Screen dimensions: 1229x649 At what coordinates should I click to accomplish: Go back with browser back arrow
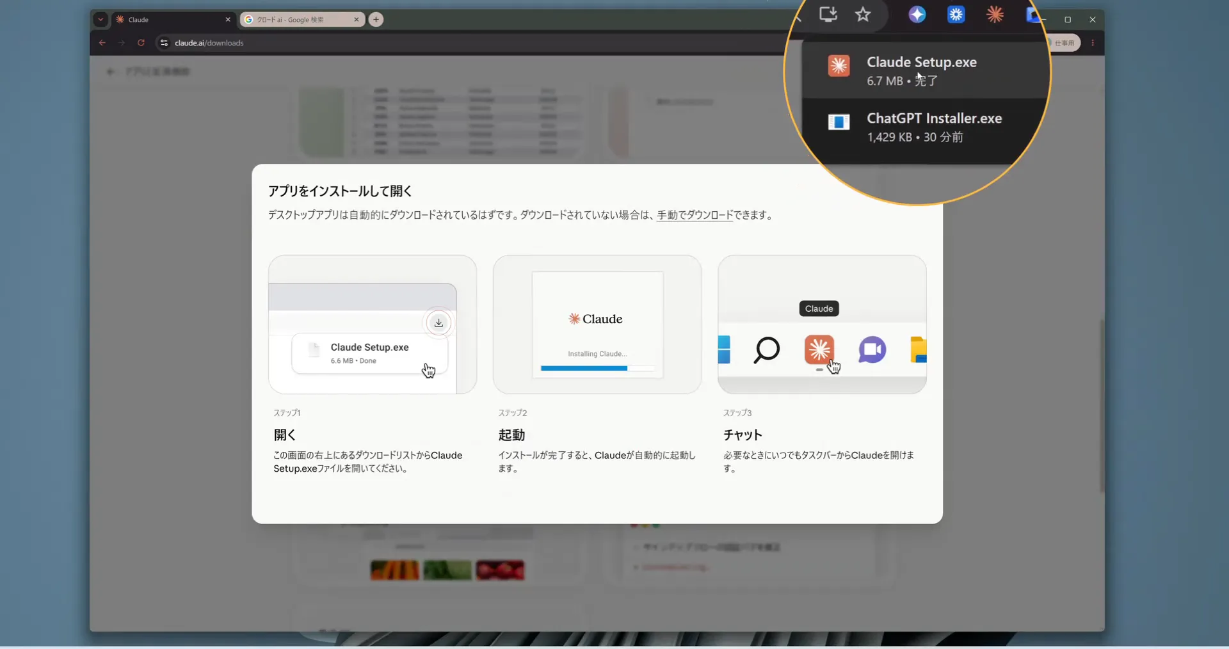click(x=102, y=43)
